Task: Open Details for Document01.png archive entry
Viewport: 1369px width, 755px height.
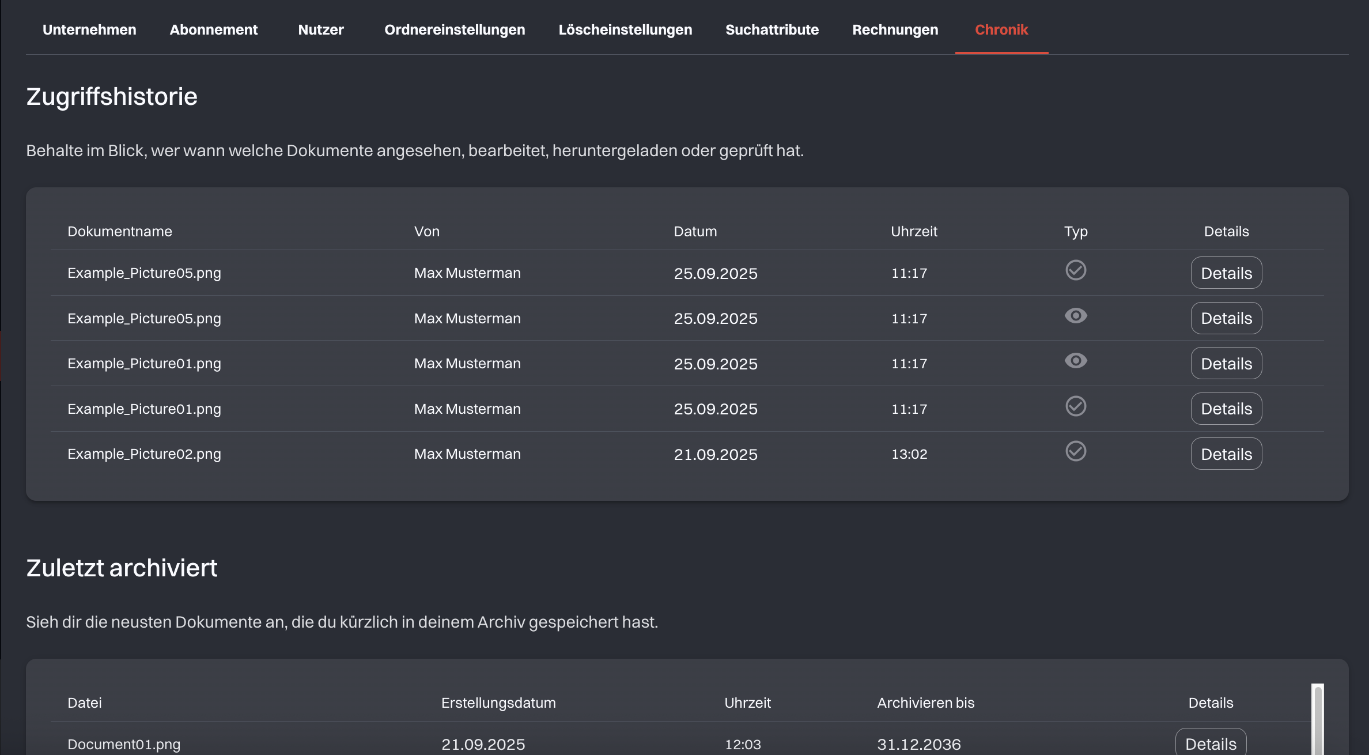Action: 1211,743
